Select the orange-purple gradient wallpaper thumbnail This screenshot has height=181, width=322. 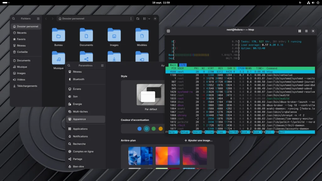(x=168, y=156)
